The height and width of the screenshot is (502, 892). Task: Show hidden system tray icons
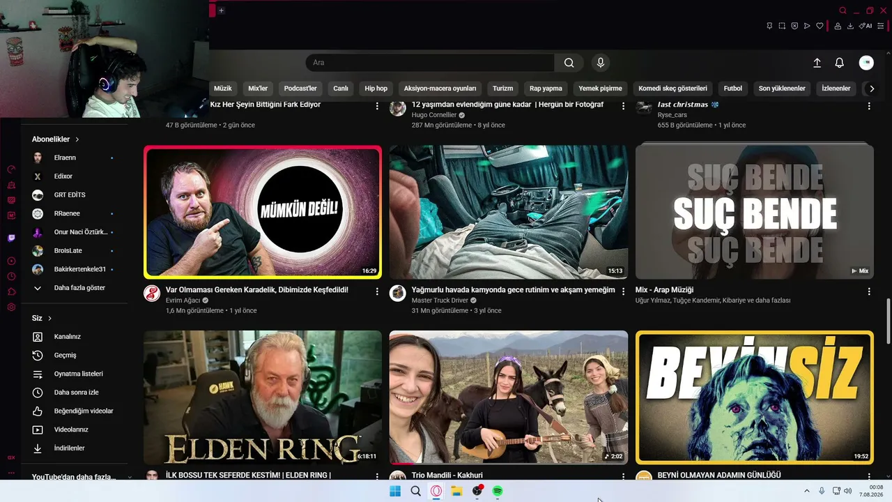click(x=807, y=491)
